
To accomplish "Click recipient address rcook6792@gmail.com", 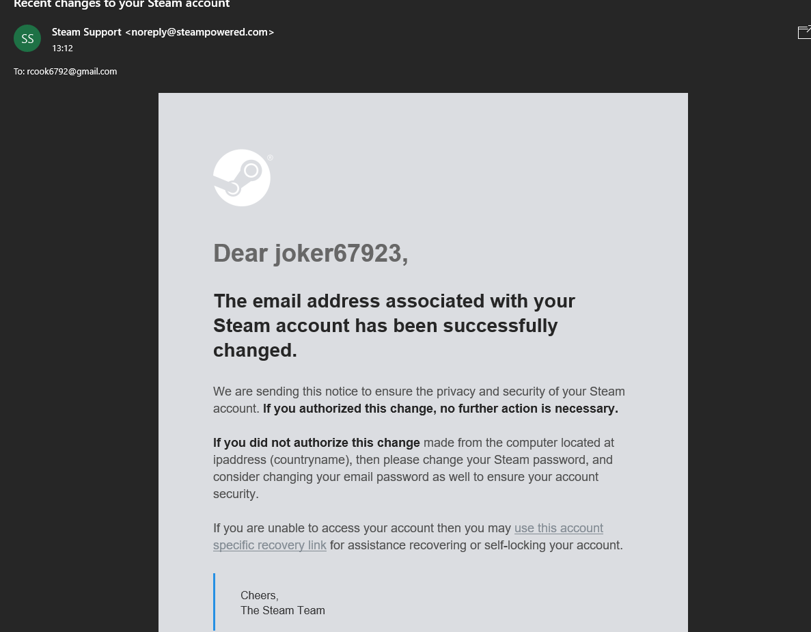I will point(72,72).
